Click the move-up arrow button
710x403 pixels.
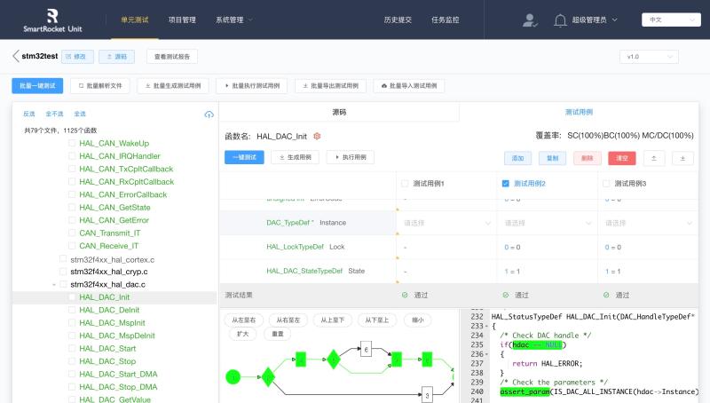[x=653, y=157]
